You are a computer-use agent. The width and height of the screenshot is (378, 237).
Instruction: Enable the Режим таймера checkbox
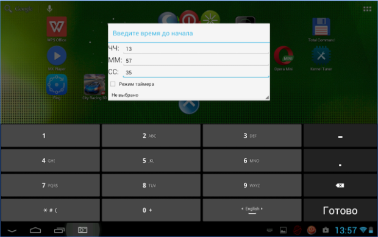tap(113, 84)
